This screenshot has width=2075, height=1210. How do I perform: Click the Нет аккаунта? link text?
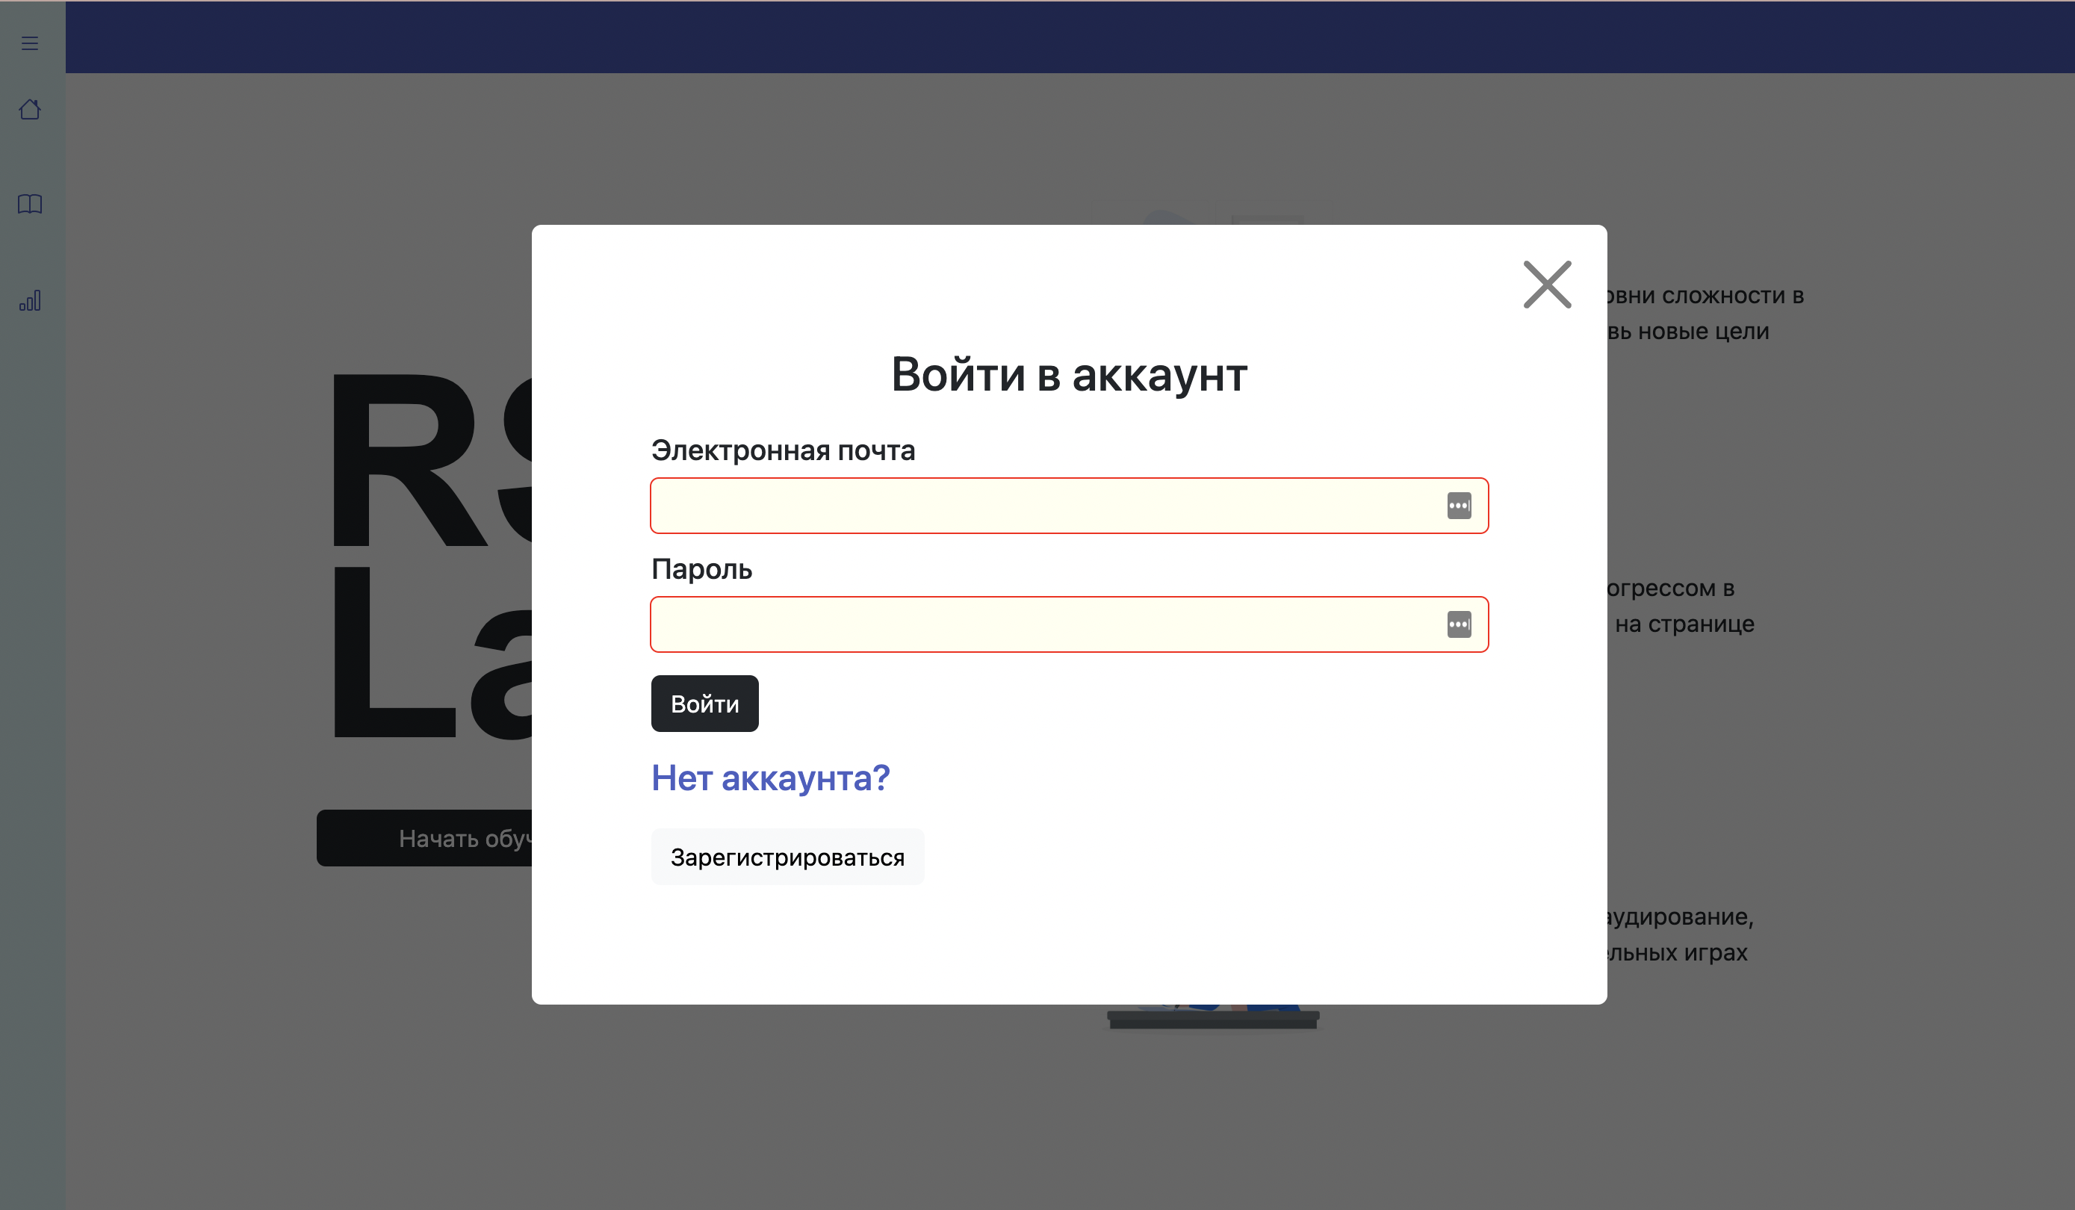pos(770,778)
